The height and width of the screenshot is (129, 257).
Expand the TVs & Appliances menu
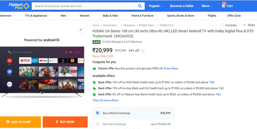[37, 16]
